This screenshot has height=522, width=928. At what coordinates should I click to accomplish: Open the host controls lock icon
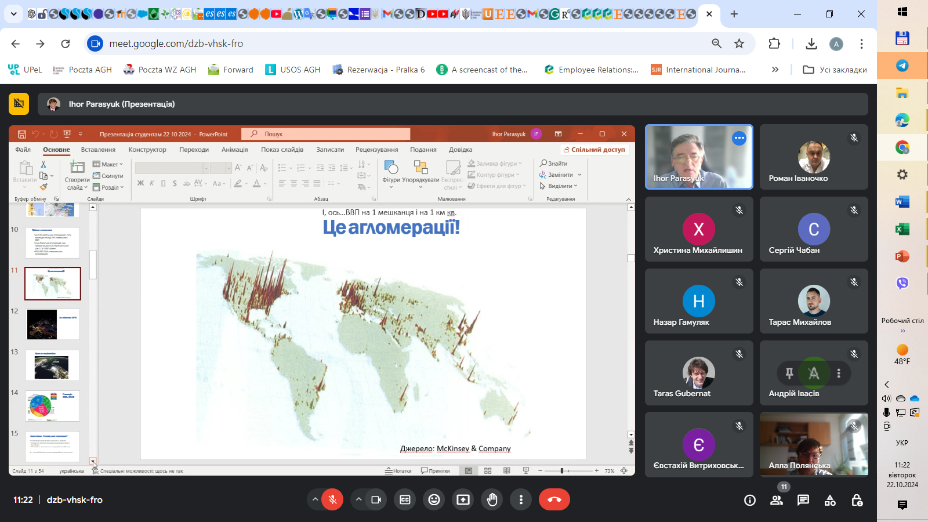click(857, 500)
